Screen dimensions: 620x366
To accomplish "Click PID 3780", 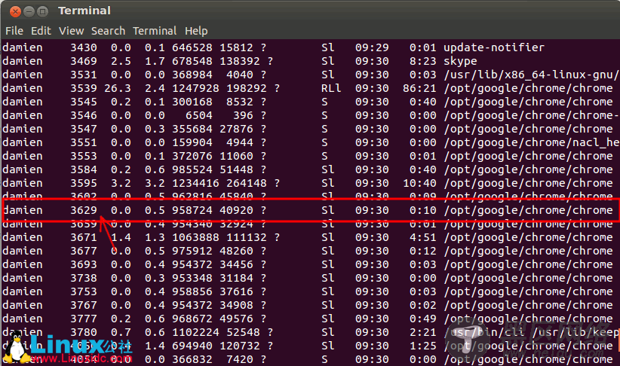I will (x=84, y=332).
